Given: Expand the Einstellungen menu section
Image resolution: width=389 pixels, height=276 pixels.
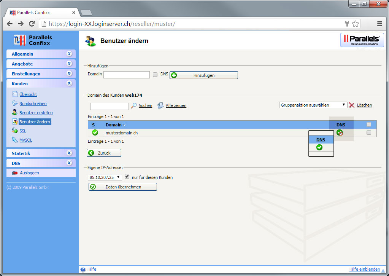Looking at the screenshot, I should [41, 74].
